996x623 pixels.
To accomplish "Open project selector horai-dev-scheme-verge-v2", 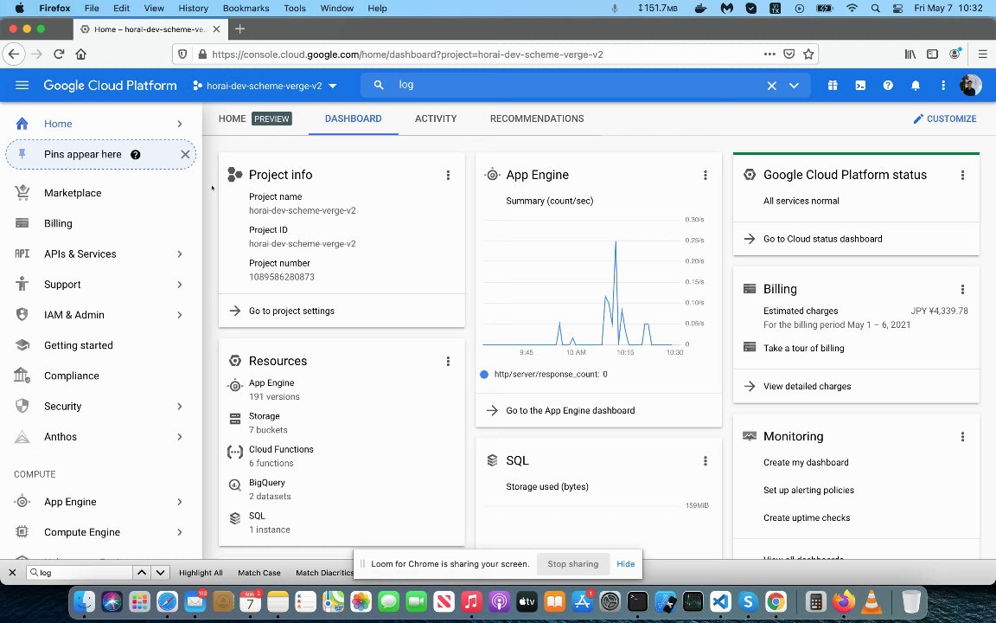I will [265, 86].
